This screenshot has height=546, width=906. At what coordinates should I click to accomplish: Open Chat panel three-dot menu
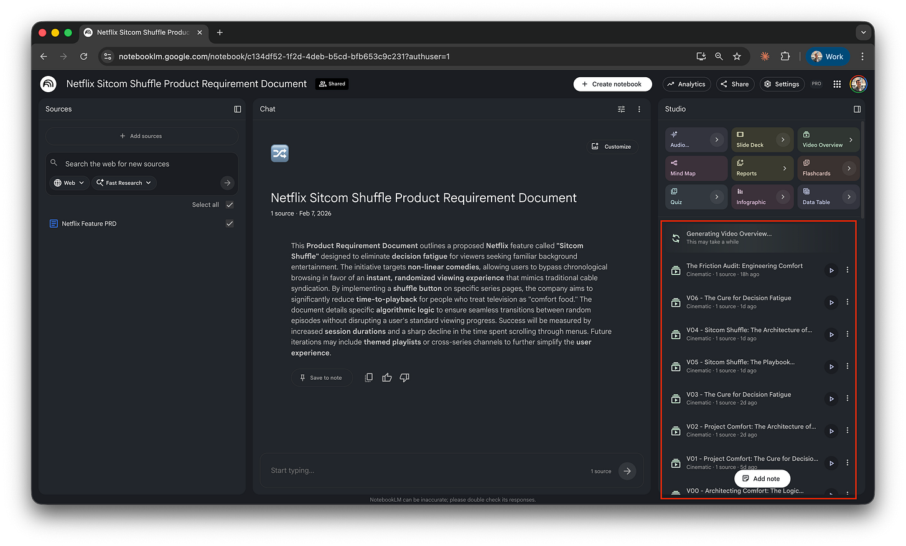pos(639,109)
